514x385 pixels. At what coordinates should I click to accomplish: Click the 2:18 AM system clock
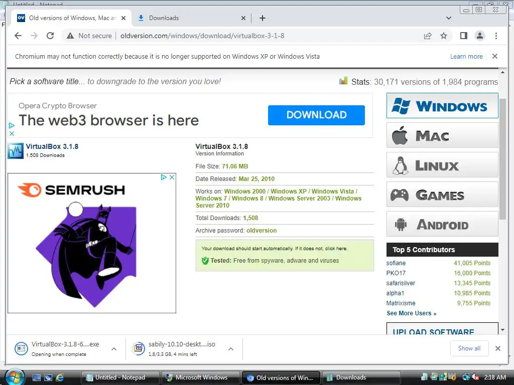click(x=494, y=377)
